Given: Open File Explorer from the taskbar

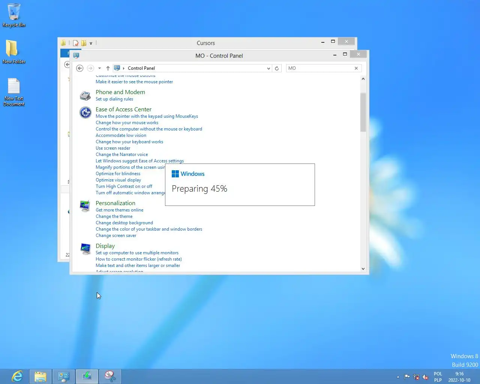Looking at the screenshot, I should [x=40, y=376].
